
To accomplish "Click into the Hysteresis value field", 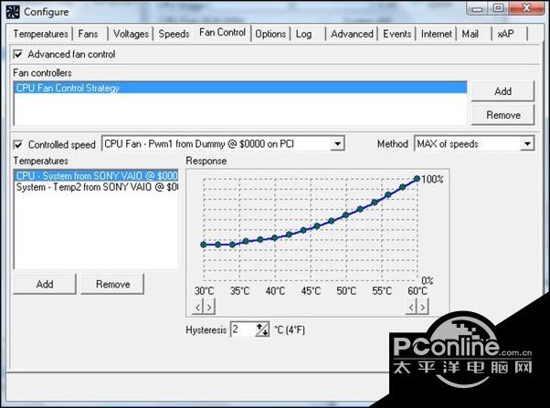I will pos(242,329).
